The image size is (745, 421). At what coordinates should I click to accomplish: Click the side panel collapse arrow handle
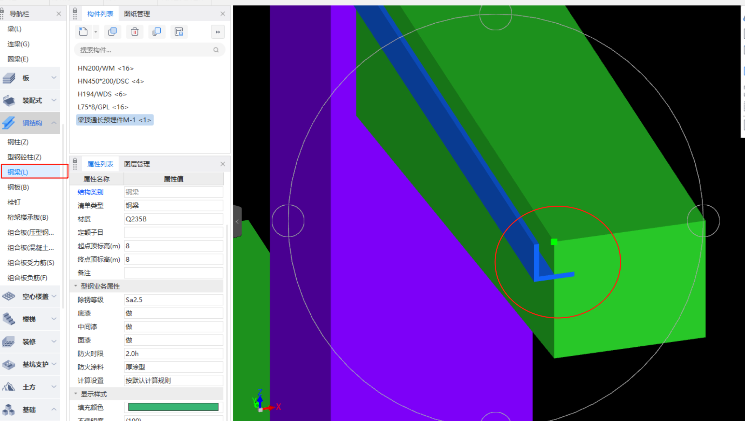[x=237, y=221]
